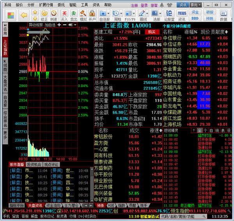Toggle the 全 filter in 短线精灵
Screen dimensions: 234x221
pyautogui.click(x=199, y=131)
